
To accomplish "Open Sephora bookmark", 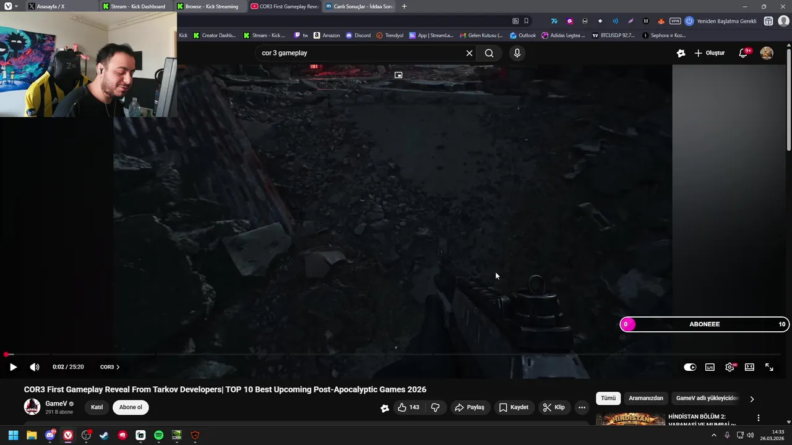I will pos(664,35).
